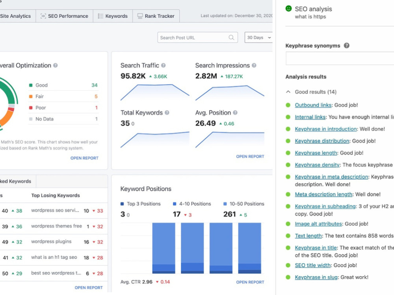The width and height of the screenshot is (394, 295).
Task: Click the Good count value 34
Action: (95, 85)
